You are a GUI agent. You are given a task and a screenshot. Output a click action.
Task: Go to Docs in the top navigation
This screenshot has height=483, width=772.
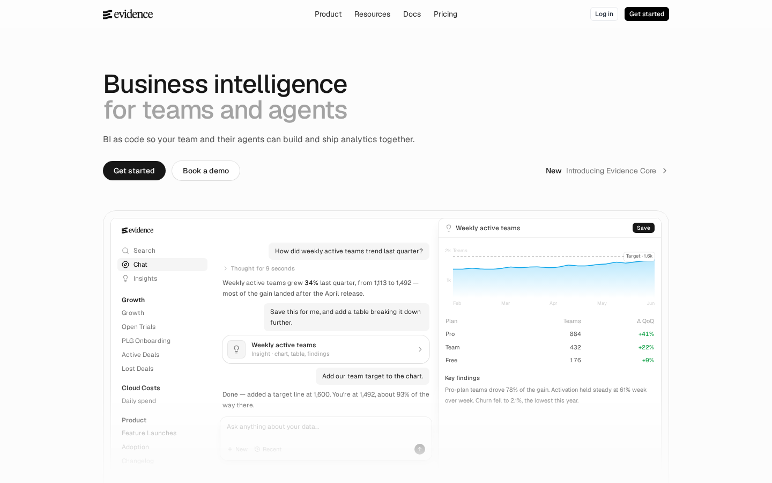tap(412, 14)
